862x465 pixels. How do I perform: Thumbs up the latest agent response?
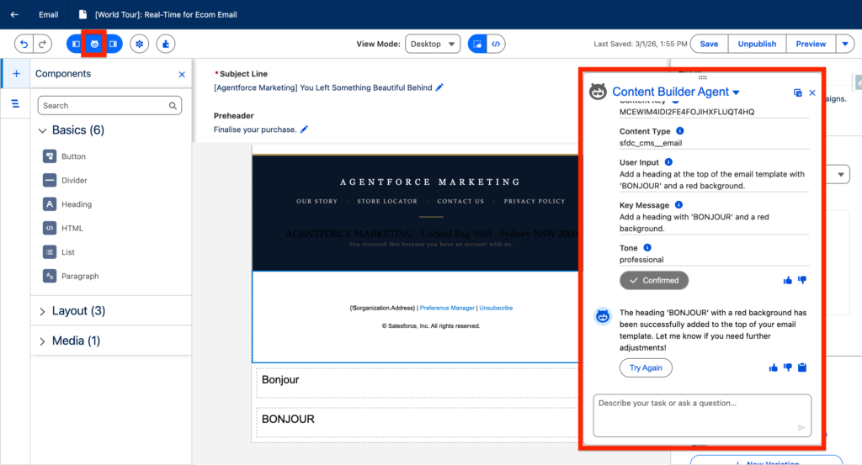click(x=773, y=367)
